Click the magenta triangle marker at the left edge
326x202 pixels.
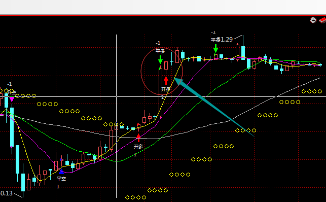[12, 99]
